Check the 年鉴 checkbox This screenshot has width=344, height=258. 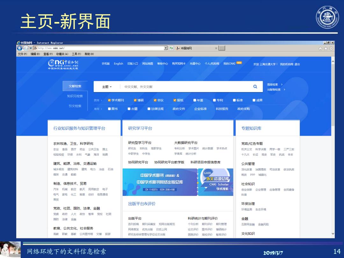click(195, 100)
